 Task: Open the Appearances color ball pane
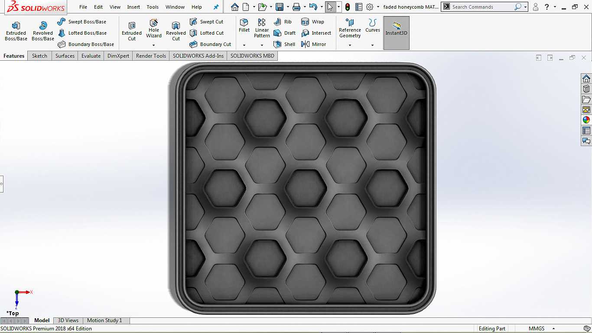[586, 120]
